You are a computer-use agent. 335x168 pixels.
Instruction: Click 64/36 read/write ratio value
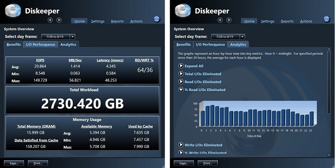[x=145, y=70]
